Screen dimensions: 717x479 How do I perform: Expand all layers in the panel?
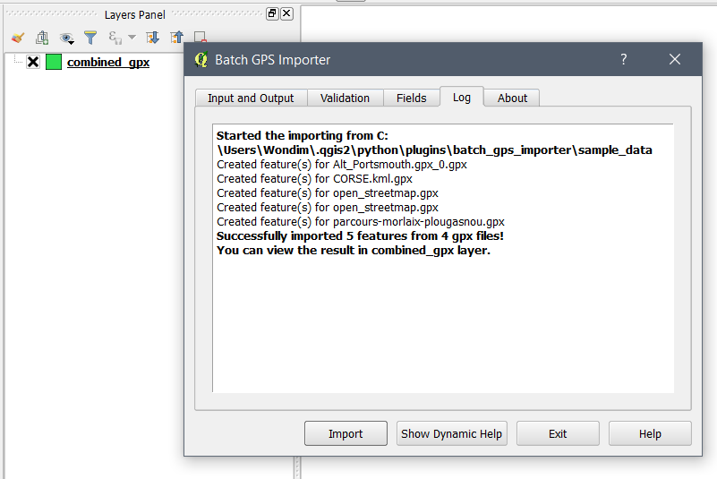point(152,38)
